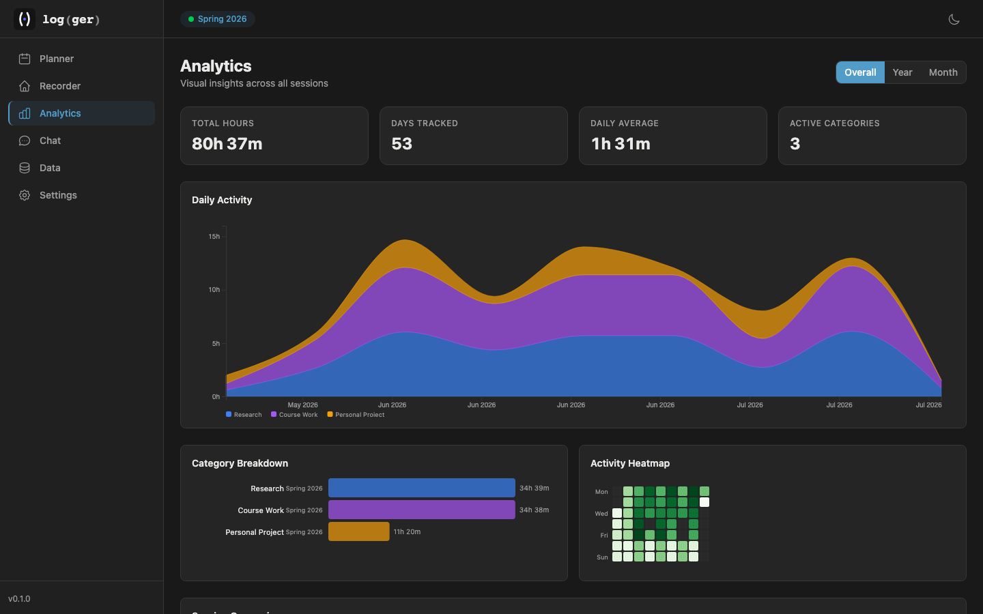This screenshot has height=614, width=983.
Task: Select Analytics in the sidebar
Action: (82, 113)
